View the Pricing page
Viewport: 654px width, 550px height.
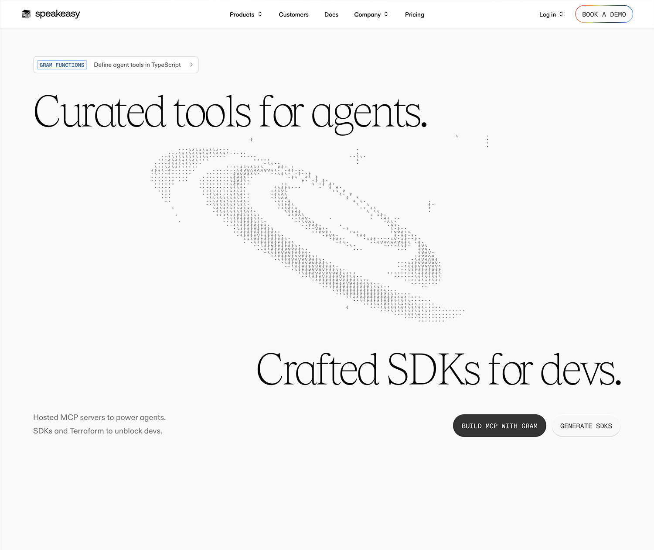[414, 14]
